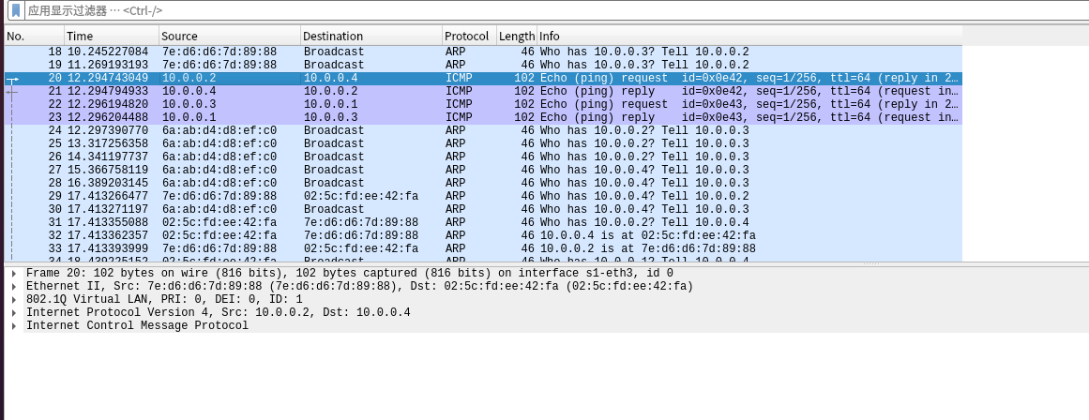Viewport: 1089px width, 420px height.
Task: Click the Frame 20 summary text
Action: click(349, 274)
